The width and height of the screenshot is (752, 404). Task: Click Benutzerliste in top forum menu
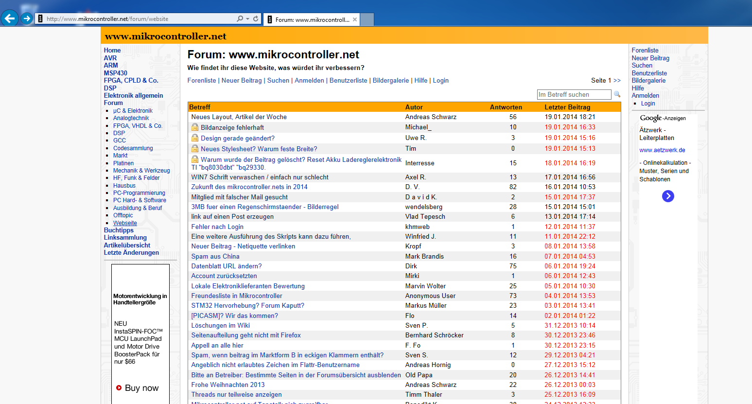[x=349, y=80]
